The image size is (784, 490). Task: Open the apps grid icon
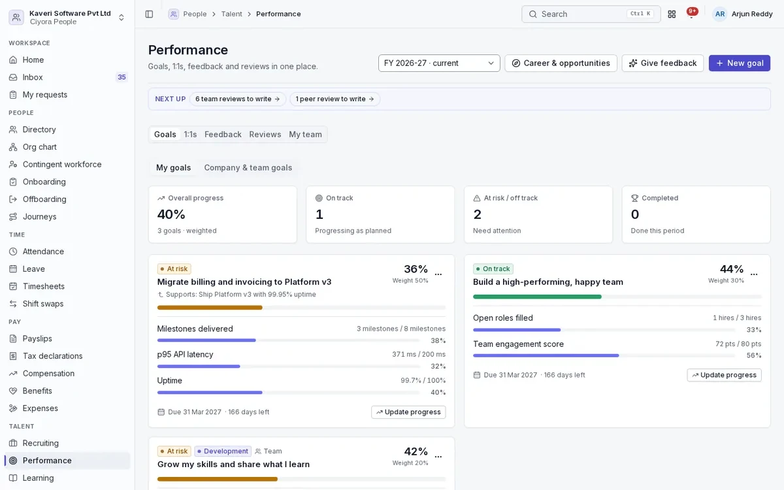point(672,14)
